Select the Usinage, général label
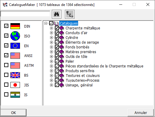 tap(79, 85)
